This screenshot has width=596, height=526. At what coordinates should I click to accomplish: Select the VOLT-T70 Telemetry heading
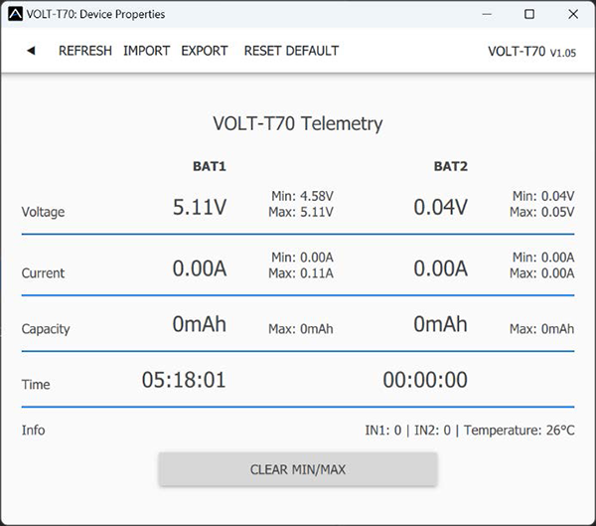pyautogui.click(x=298, y=123)
